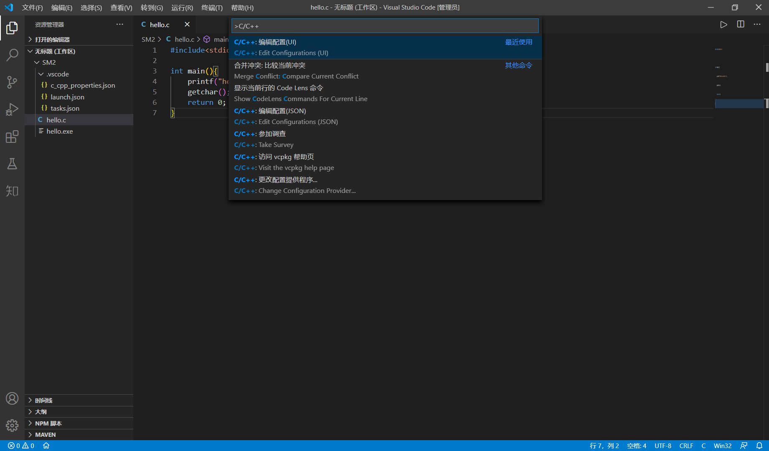The width and height of the screenshot is (769, 451).
Task: Open the 终端(T) menu
Action: pos(212,8)
